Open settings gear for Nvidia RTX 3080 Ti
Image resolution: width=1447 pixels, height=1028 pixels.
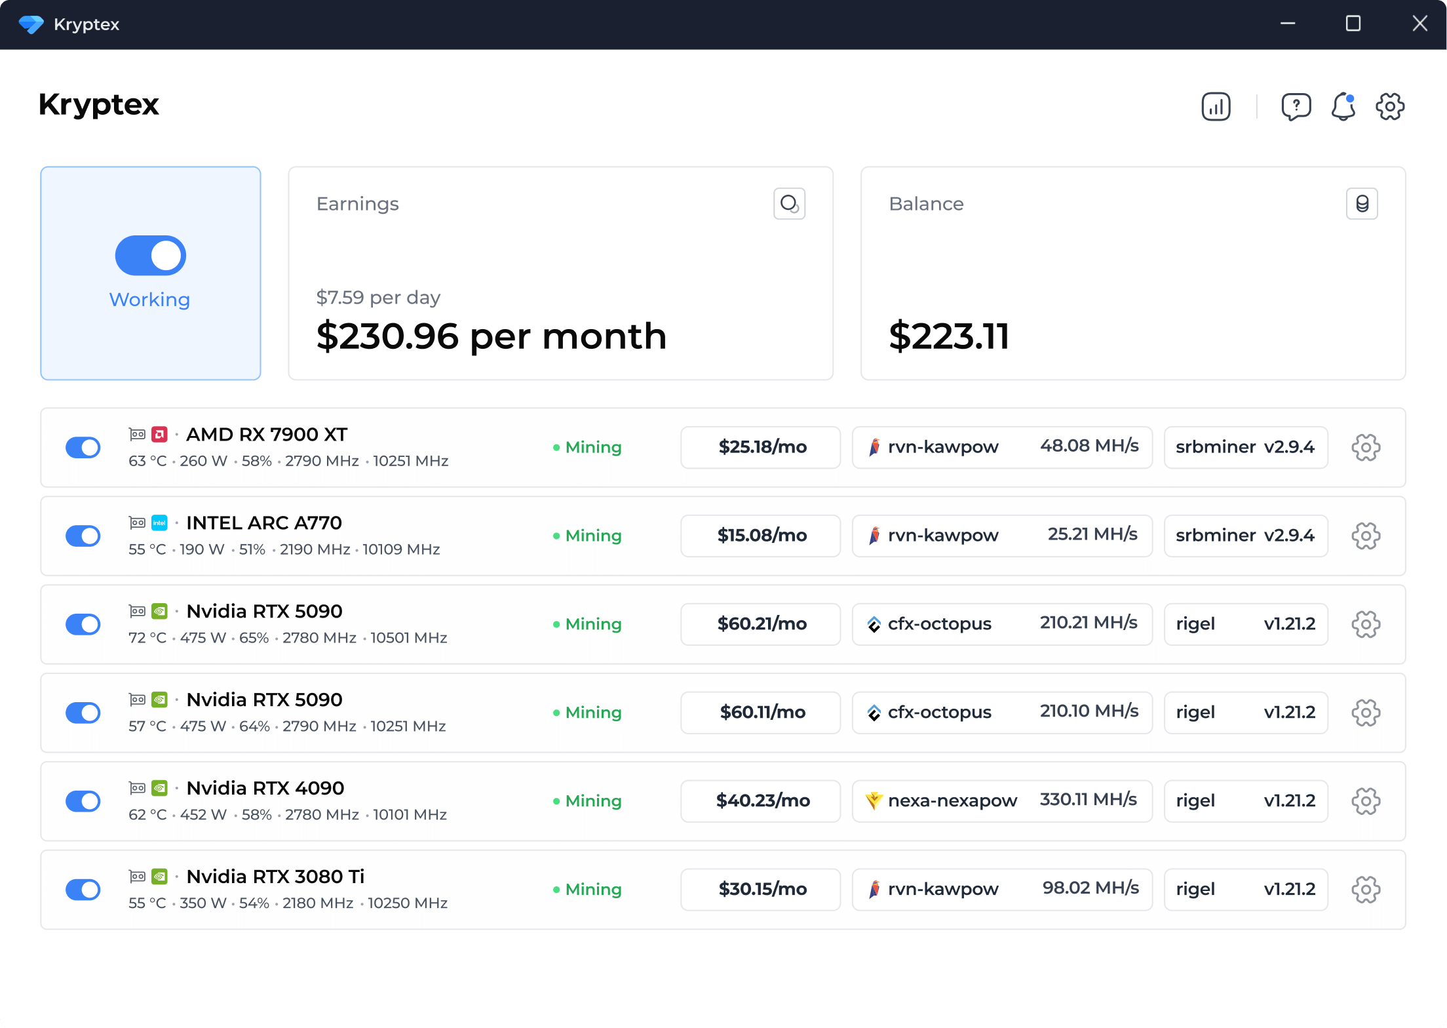coord(1366,890)
